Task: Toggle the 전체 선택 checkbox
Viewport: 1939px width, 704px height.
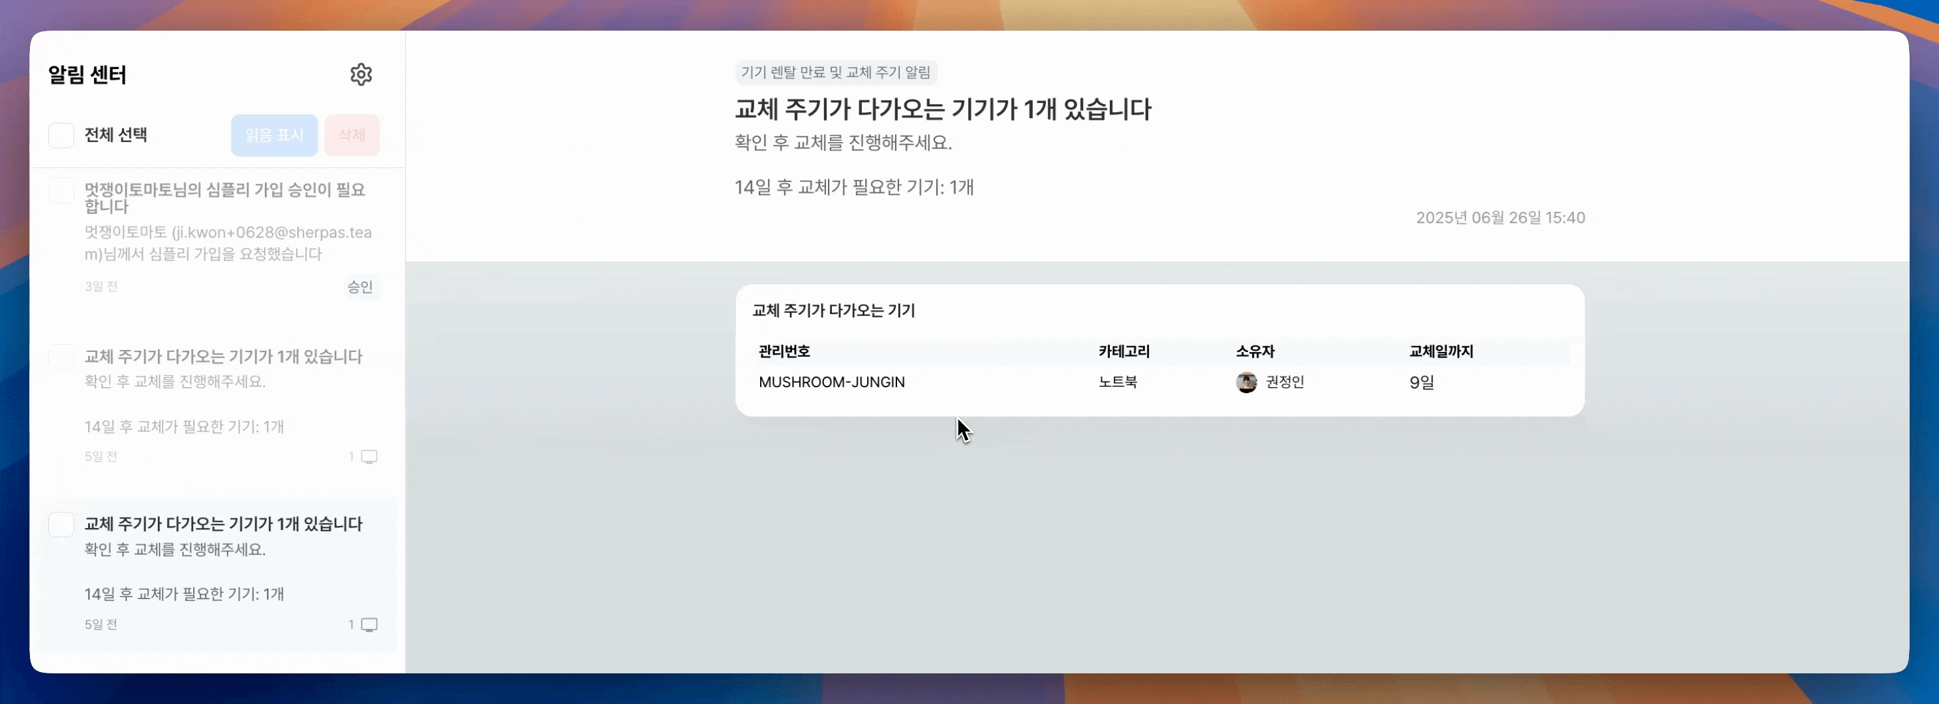Action: (62, 136)
